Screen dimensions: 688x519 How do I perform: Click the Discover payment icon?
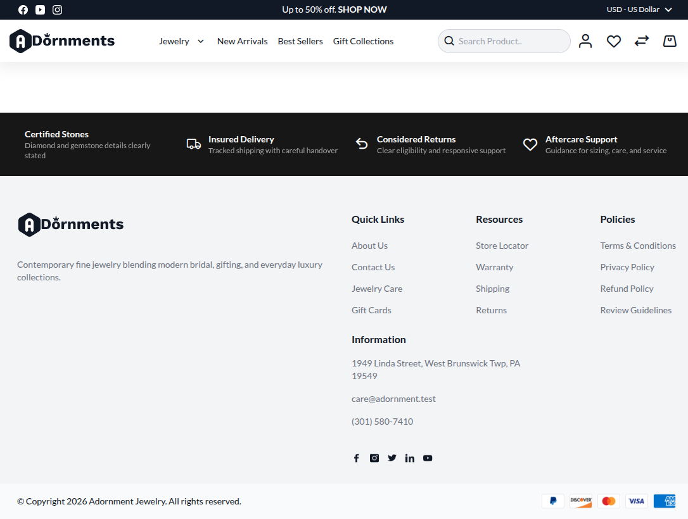pyautogui.click(x=581, y=501)
